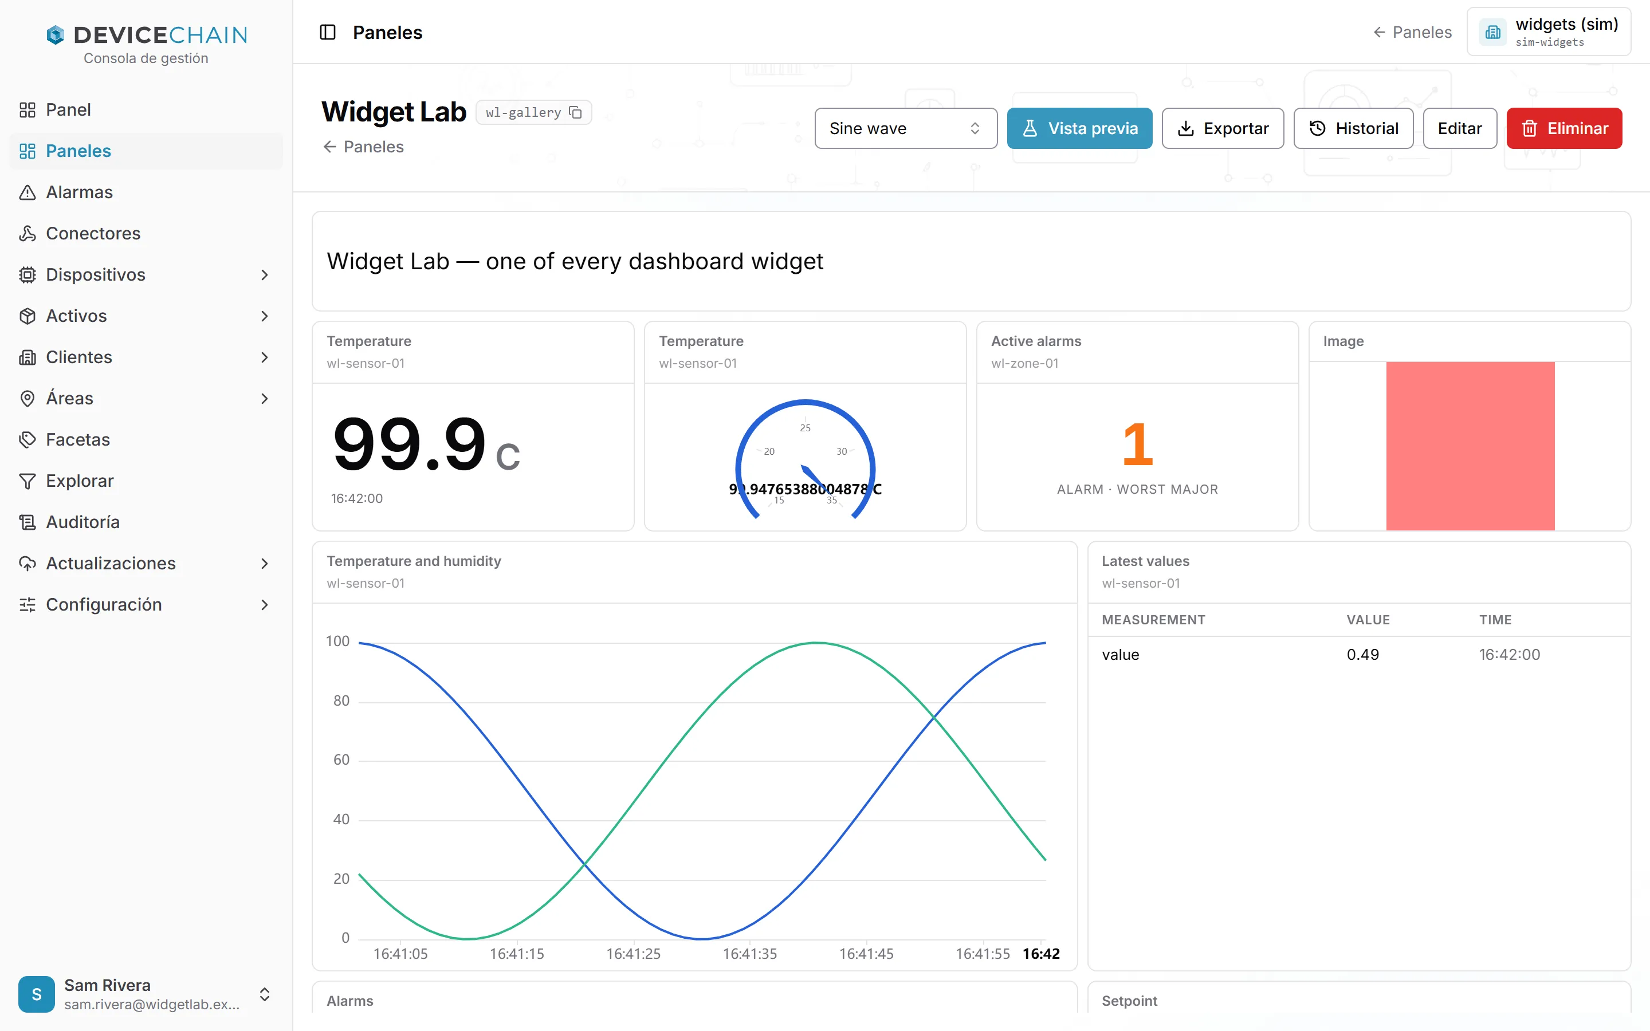Image resolution: width=1650 pixels, height=1031 pixels.
Task: Click the red Eliminar button
Action: (1564, 128)
